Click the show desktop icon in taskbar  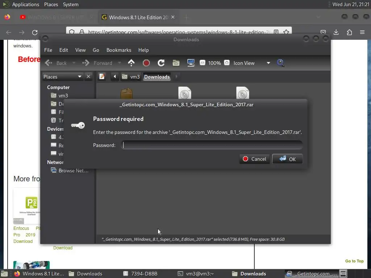(x=4, y=274)
